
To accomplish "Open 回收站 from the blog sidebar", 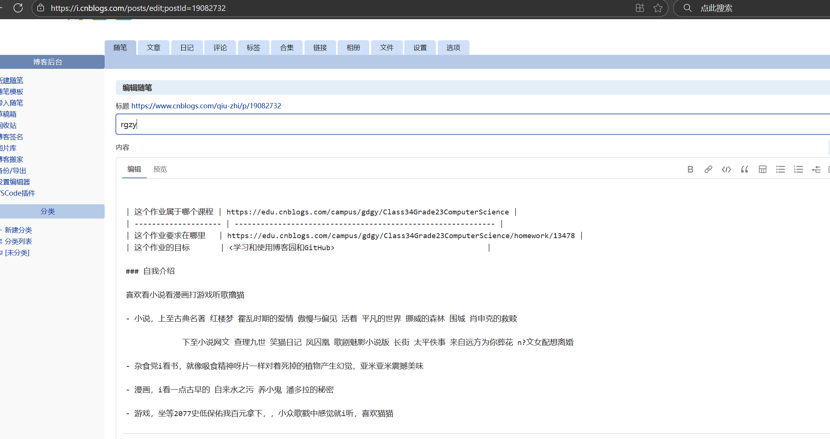I will click(8, 125).
